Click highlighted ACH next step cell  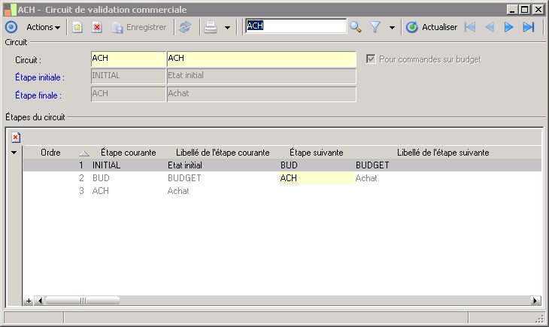[317, 178]
